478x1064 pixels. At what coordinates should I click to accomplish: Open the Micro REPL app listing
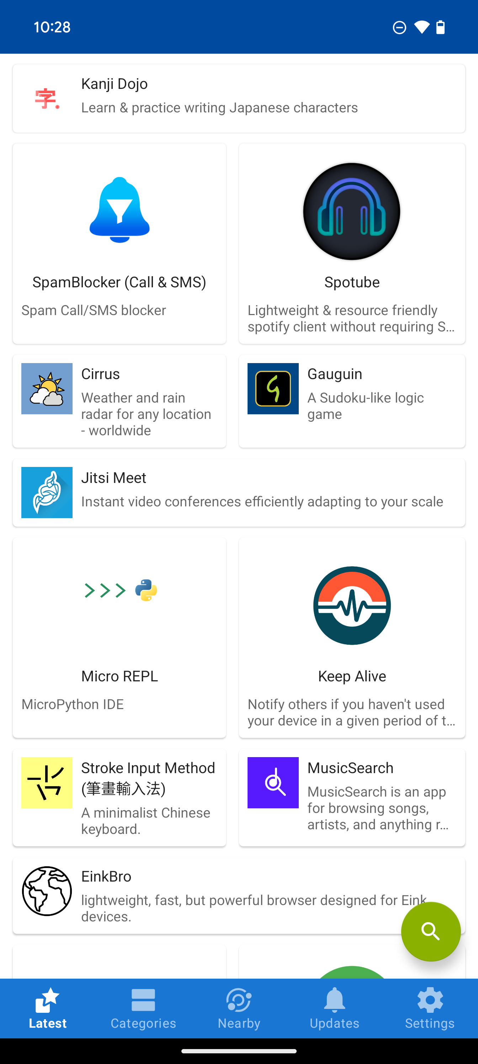tap(119, 676)
